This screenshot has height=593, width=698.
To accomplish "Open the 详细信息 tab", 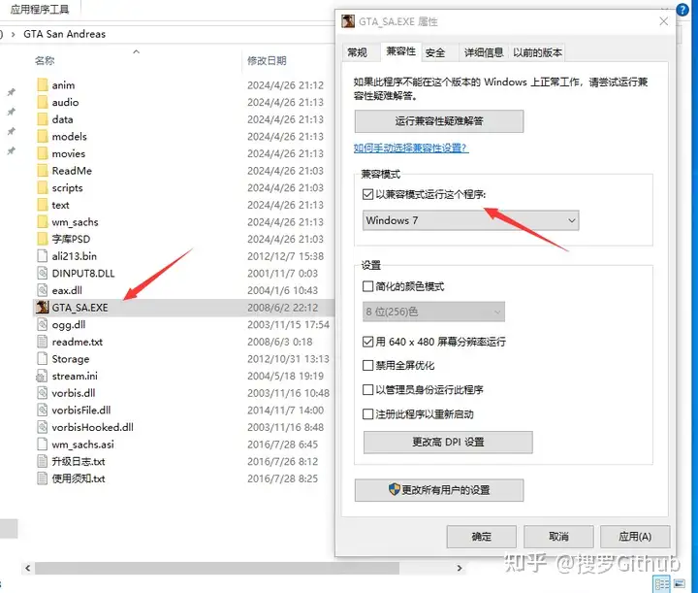I will (484, 52).
